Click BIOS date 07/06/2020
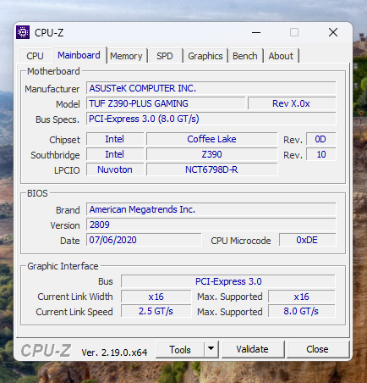This screenshot has height=383, width=367. pos(144,240)
